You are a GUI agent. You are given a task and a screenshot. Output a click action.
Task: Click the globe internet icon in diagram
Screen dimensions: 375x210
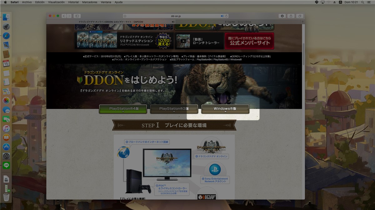[x=123, y=152]
